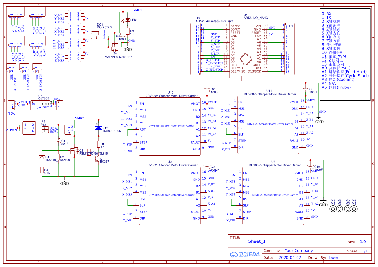Select the R4 4.7K resistor symbol
Screen dimensions: 378x267
coord(42,170)
